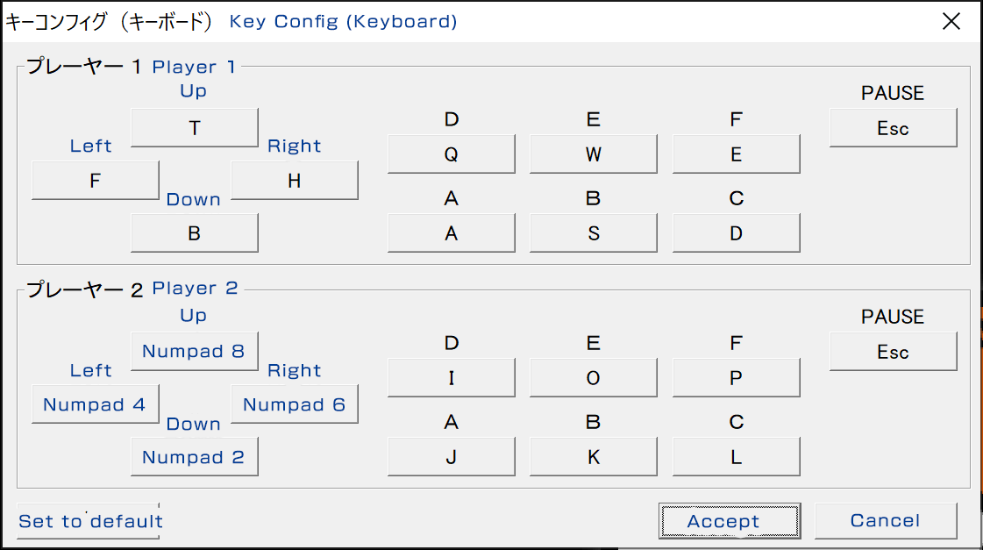Click Player 1 Left key button F

[x=95, y=181]
